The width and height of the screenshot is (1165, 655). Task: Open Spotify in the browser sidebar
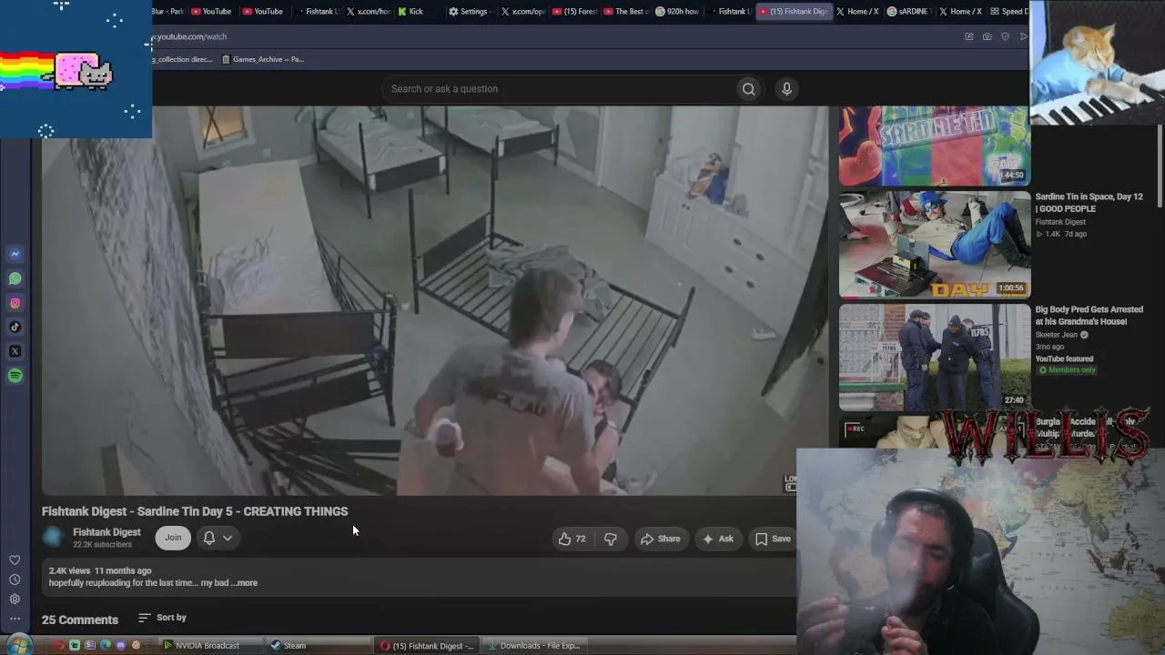[x=15, y=376]
